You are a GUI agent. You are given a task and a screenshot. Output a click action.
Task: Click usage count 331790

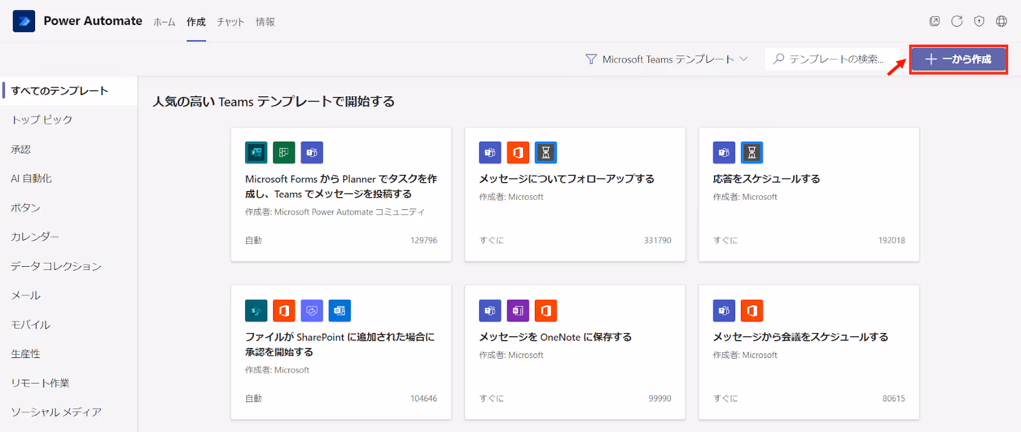(657, 240)
